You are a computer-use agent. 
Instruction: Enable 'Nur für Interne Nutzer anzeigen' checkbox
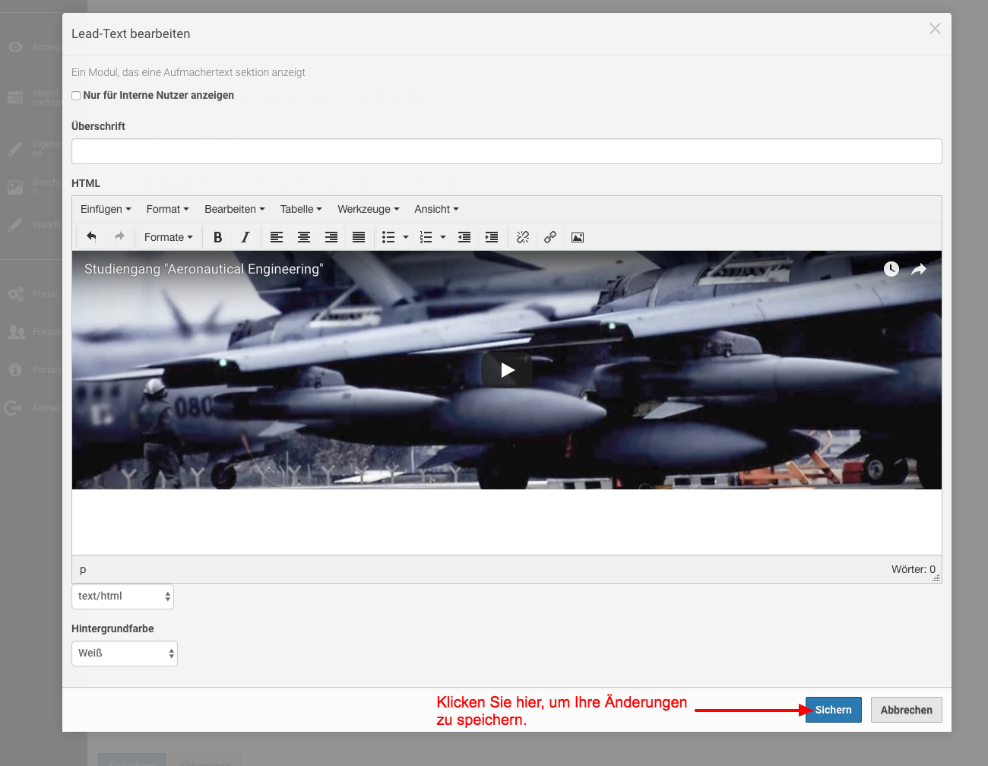click(76, 96)
